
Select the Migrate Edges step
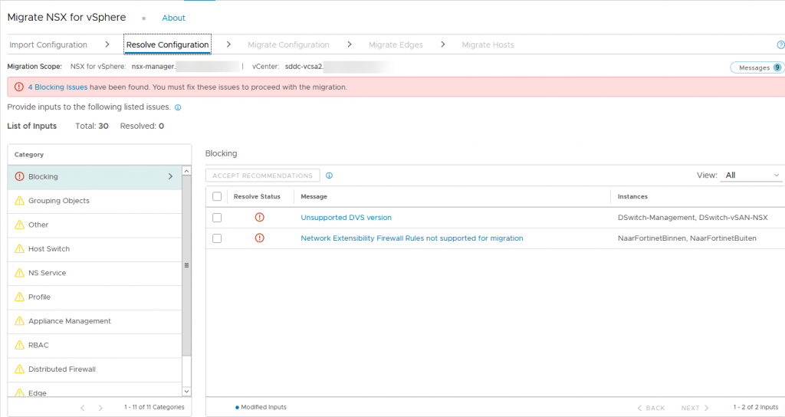coord(396,44)
